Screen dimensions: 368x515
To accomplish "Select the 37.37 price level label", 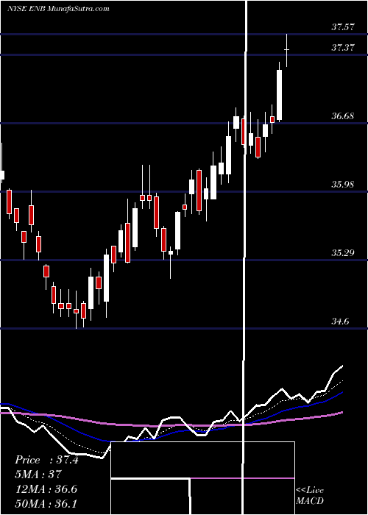I will (343, 48).
